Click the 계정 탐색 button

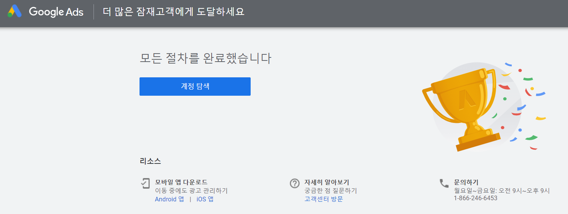[x=195, y=87]
